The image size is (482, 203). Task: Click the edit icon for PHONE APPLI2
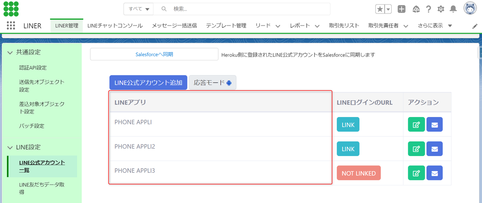click(416, 149)
